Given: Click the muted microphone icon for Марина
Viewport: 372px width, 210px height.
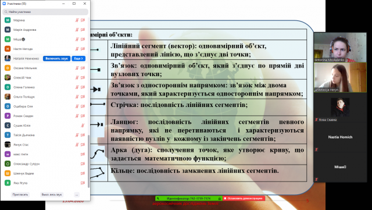Looking at the screenshot, I should (77, 20).
